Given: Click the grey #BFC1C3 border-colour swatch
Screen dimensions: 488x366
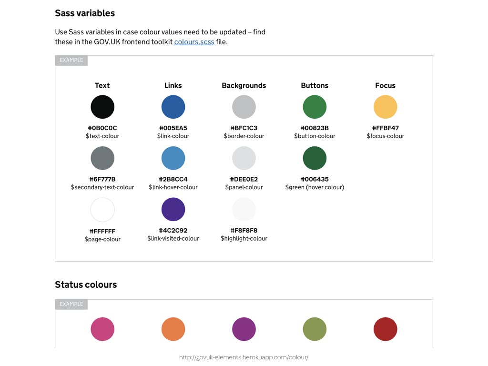Looking at the screenshot, I should click(x=244, y=107).
